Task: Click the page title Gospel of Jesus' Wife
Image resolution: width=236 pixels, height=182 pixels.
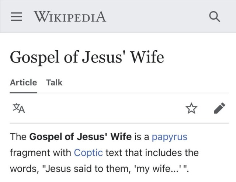Action: tap(87, 58)
